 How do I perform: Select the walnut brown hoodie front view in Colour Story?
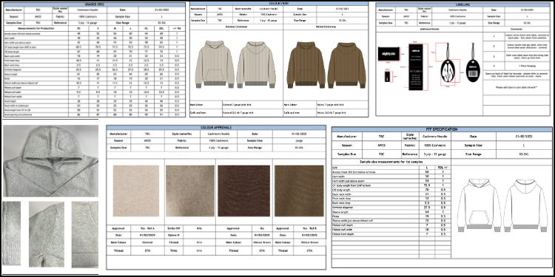(x=306, y=65)
